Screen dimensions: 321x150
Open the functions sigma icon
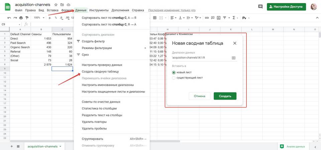[x=234, y=18]
